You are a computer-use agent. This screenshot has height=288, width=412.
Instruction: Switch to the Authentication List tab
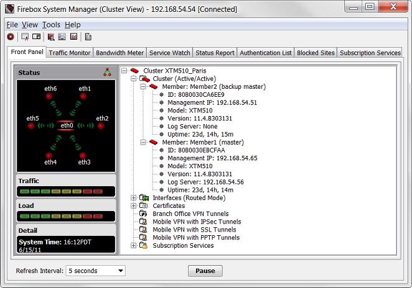266,53
